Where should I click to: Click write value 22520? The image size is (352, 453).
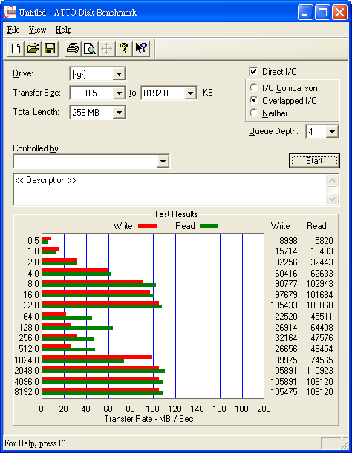tap(286, 317)
